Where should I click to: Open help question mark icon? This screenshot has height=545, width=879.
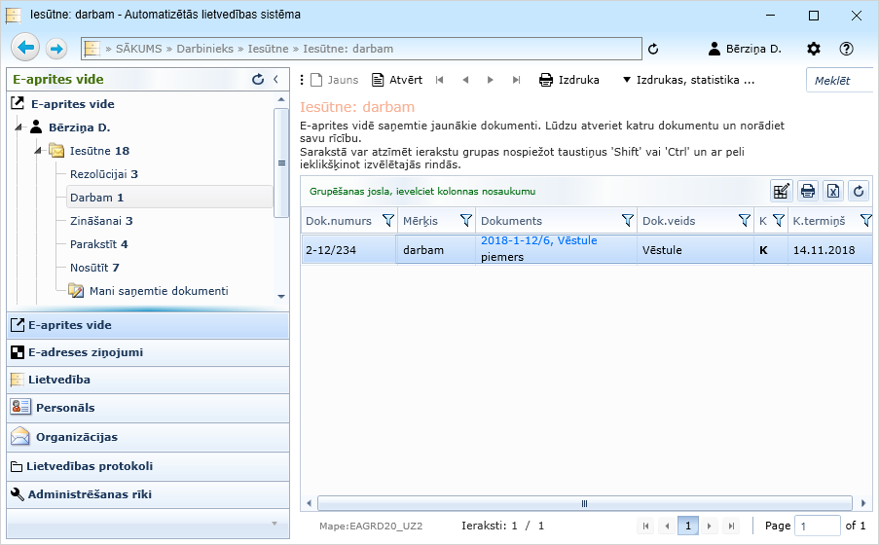[x=846, y=49]
